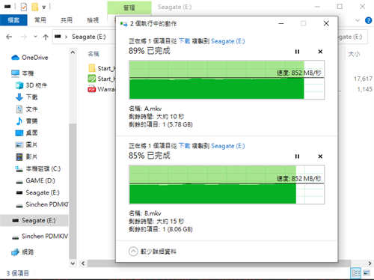Click the 音樂 music note icon
The height and width of the screenshot is (280, 374).
pyautogui.click(x=19, y=121)
